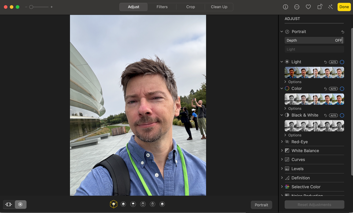The image size is (353, 213).
Task: Enable the Black & White adjustment circle
Action: 342,115
